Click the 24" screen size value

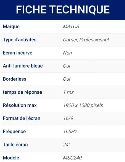67,145
